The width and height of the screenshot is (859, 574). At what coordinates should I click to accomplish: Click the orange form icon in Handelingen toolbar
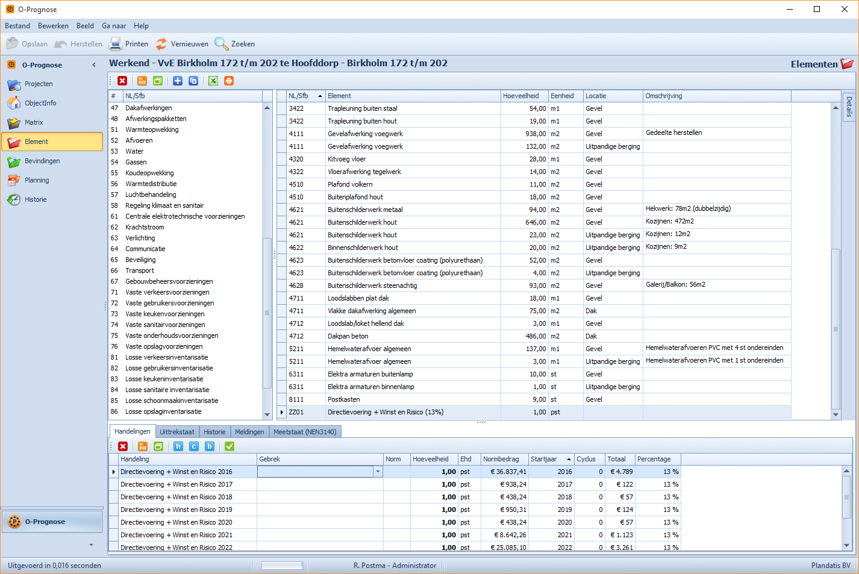click(x=143, y=446)
